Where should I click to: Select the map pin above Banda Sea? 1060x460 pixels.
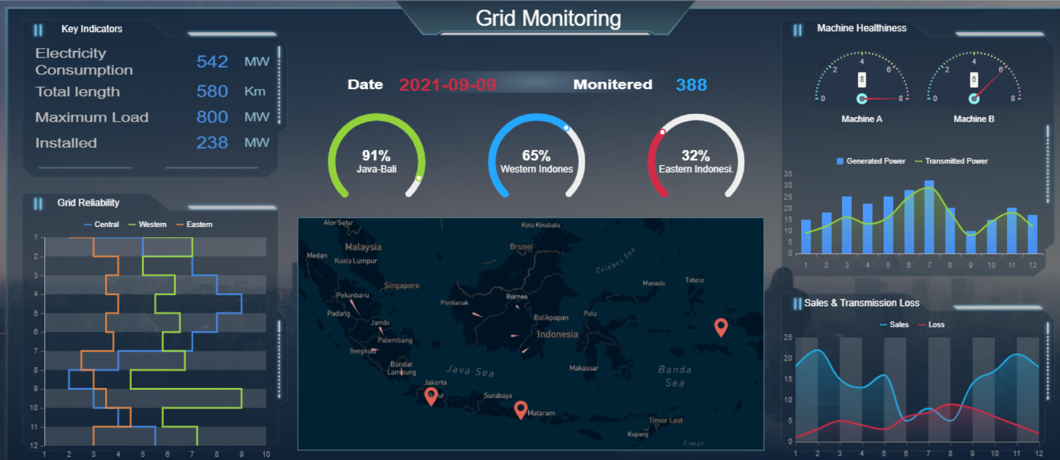click(721, 326)
